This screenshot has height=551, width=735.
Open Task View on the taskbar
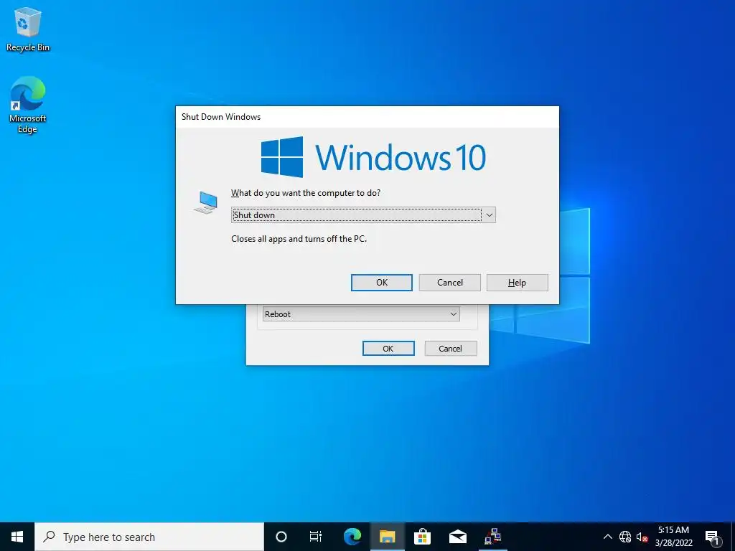316,537
